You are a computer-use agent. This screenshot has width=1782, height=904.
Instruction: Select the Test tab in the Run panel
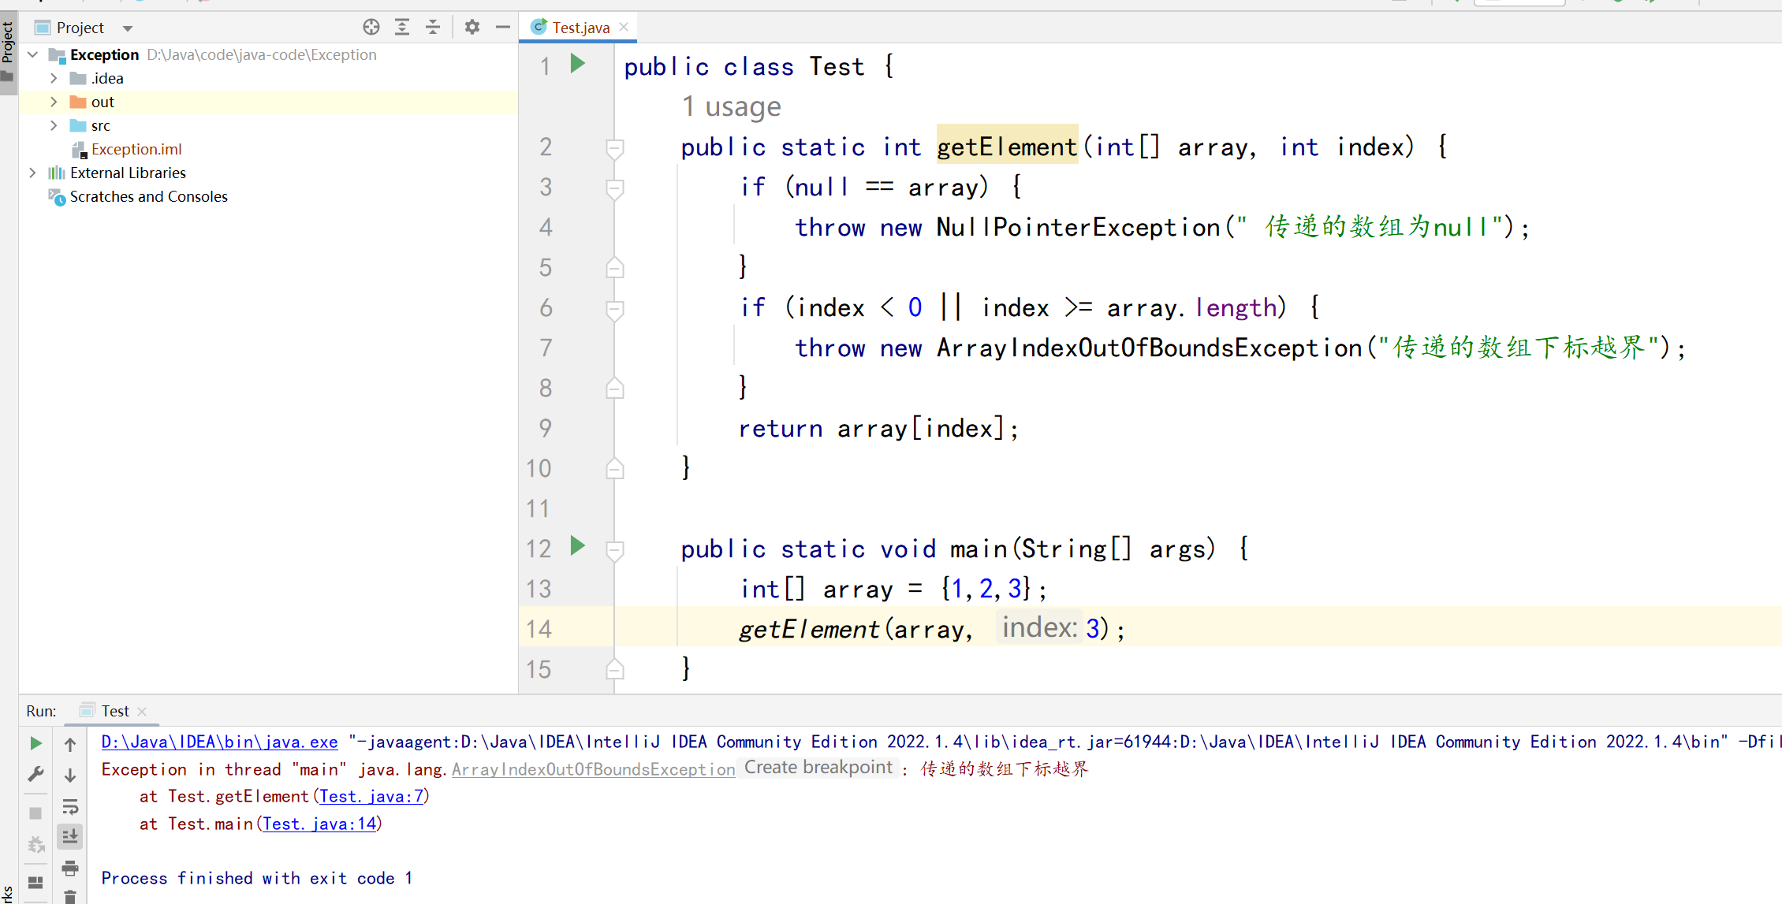coord(114,711)
